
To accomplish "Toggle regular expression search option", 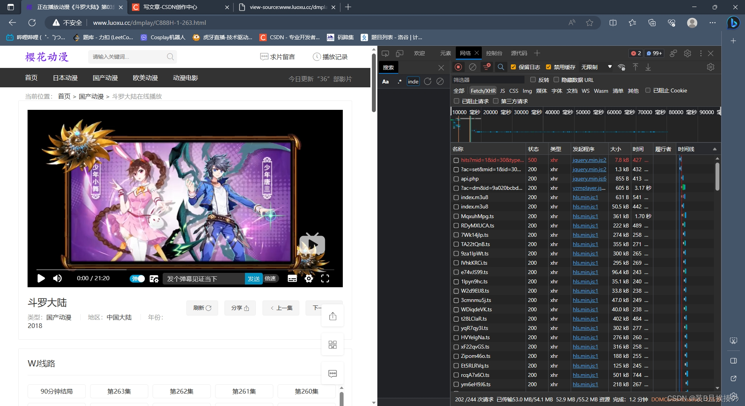I will click(x=399, y=82).
